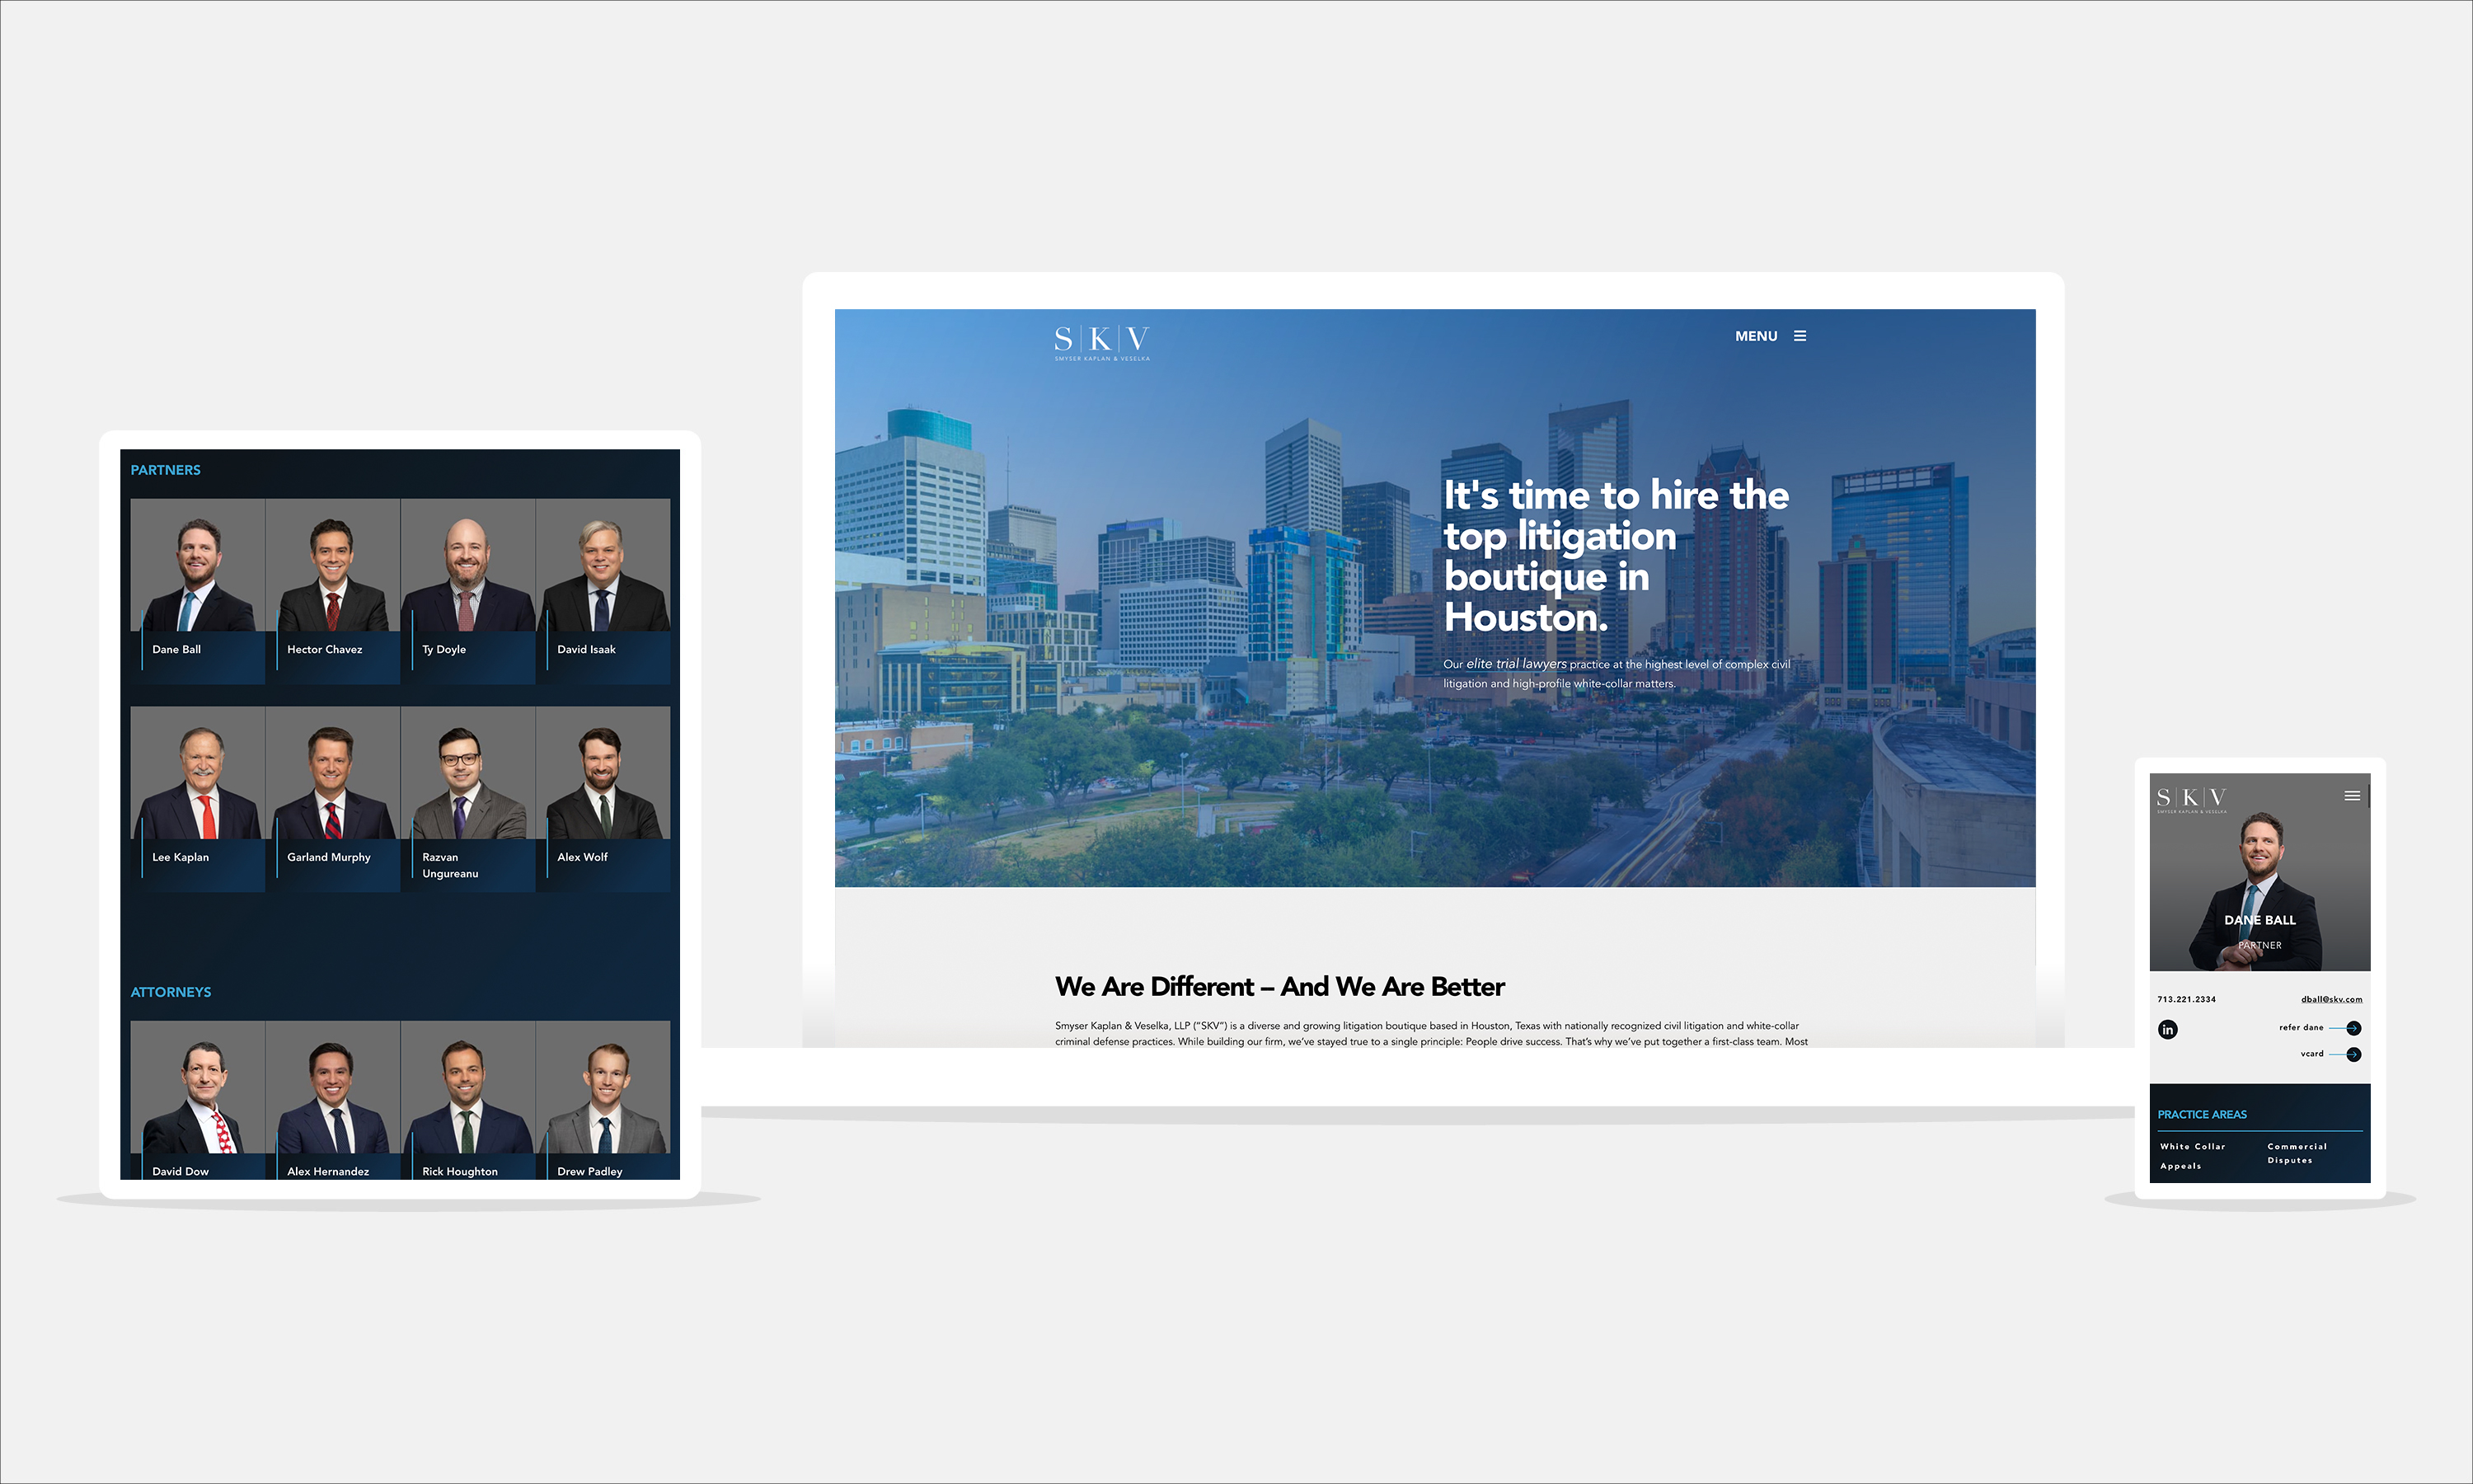Select the White Collar practice area
The height and width of the screenshot is (1484, 2473).
pyautogui.click(x=2191, y=1146)
